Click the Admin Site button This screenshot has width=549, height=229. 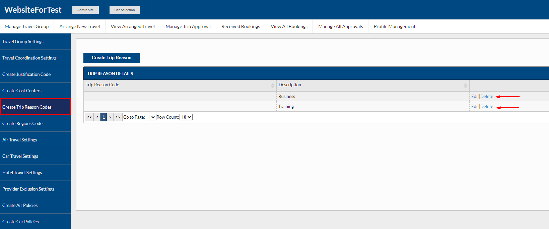(x=85, y=10)
